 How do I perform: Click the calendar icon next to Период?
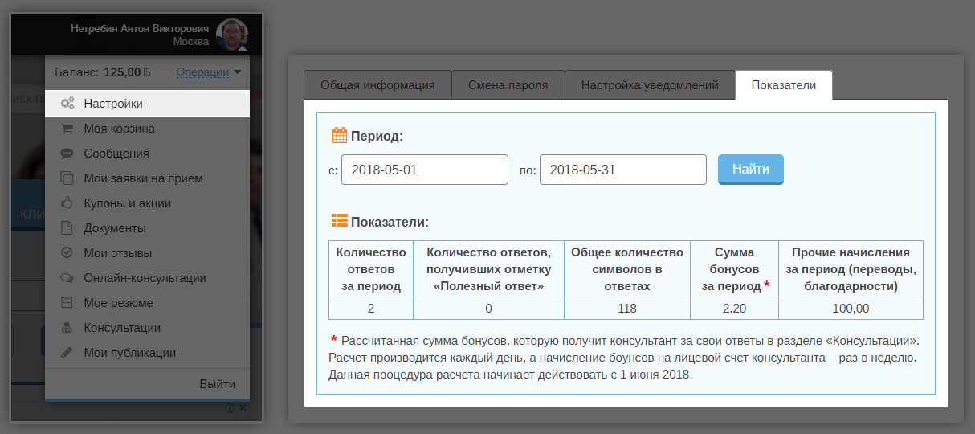[339, 135]
